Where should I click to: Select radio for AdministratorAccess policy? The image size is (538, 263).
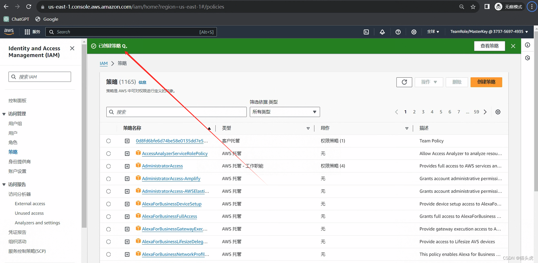[108, 166]
